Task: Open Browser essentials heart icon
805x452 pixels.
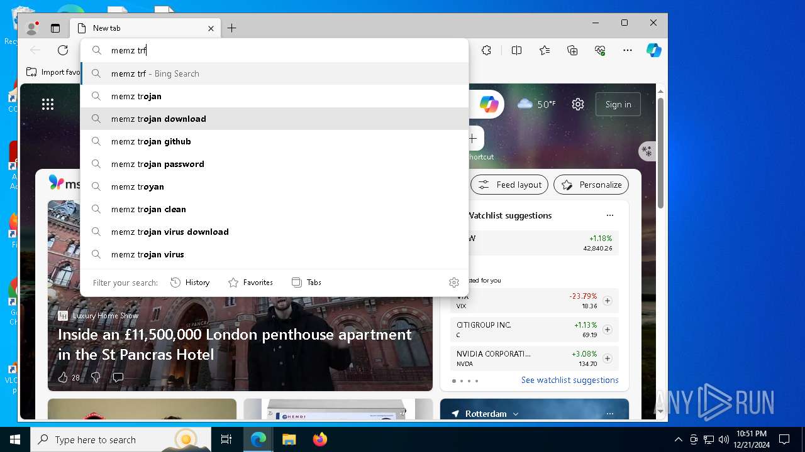Action: pyautogui.click(x=600, y=50)
